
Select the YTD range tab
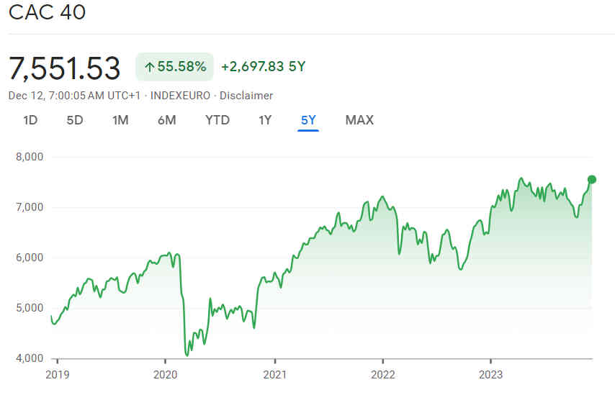(217, 120)
